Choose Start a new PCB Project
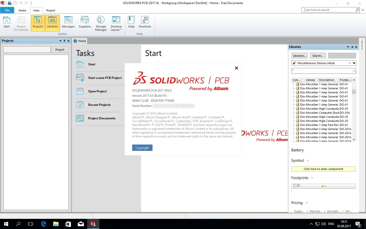The image size is (366, 229). [105, 78]
